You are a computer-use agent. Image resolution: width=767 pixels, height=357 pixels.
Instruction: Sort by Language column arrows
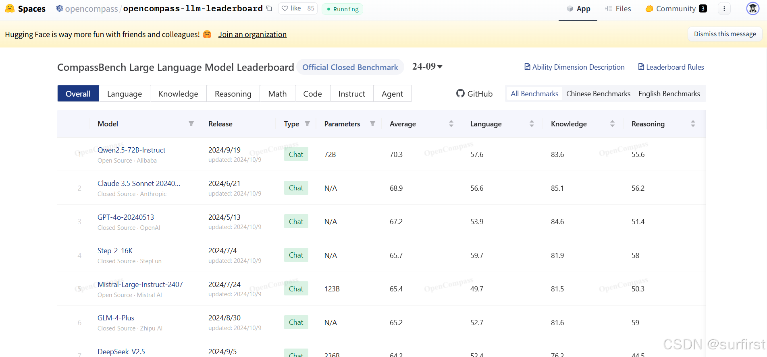pos(532,124)
